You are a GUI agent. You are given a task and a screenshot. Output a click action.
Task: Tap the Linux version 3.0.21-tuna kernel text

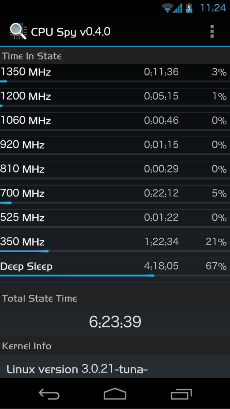pyautogui.click(x=77, y=369)
